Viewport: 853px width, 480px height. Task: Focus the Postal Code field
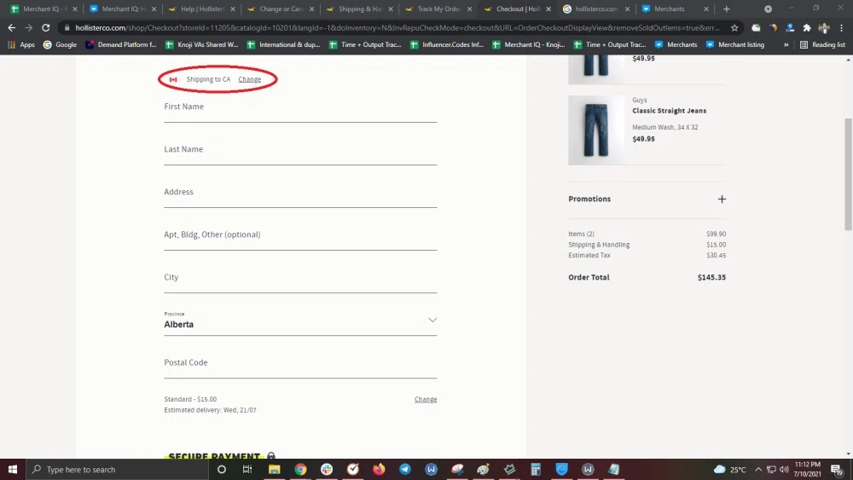(x=300, y=365)
